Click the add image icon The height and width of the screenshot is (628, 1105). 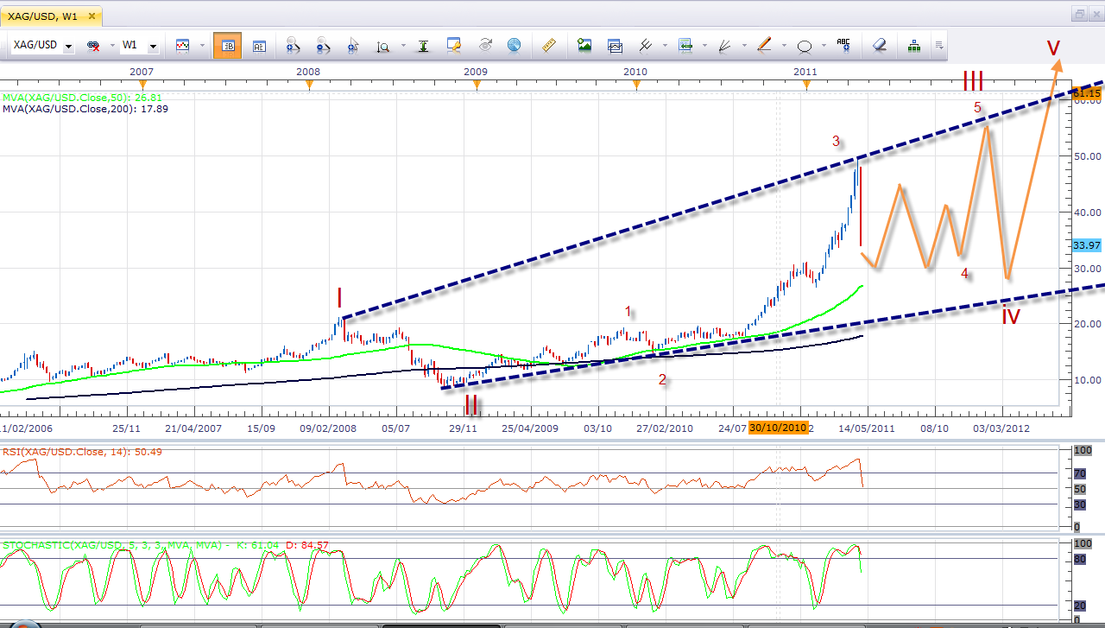(x=584, y=46)
